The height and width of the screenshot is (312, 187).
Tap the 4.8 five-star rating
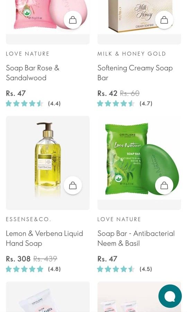[33, 269]
